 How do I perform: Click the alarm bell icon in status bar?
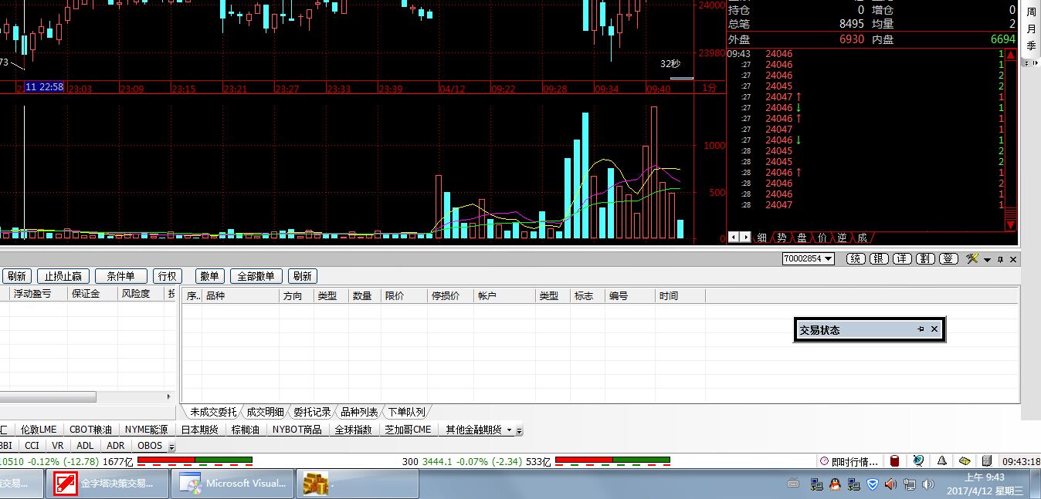[x=942, y=461]
